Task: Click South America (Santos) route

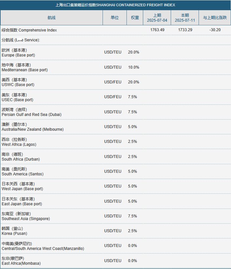Action: 23,171
